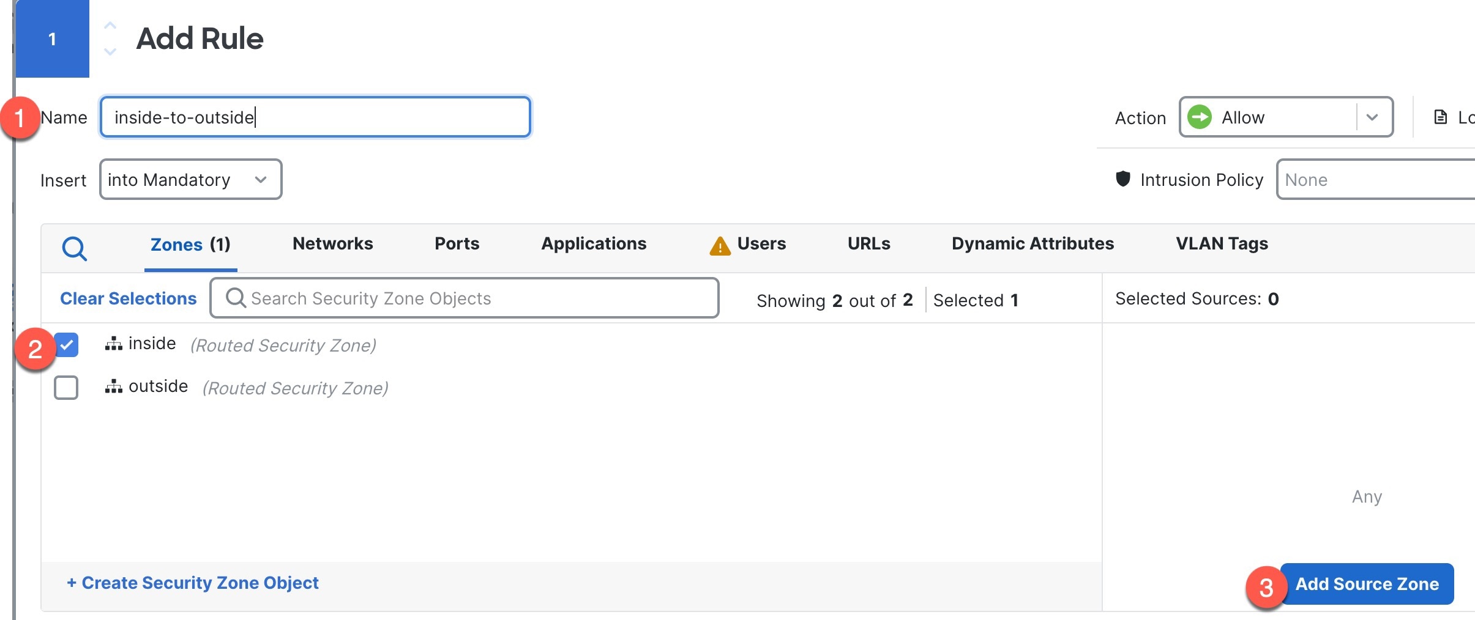Image resolution: width=1475 pixels, height=620 pixels.
Task: Click the Users tab warning triangle icon
Action: click(x=720, y=246)
